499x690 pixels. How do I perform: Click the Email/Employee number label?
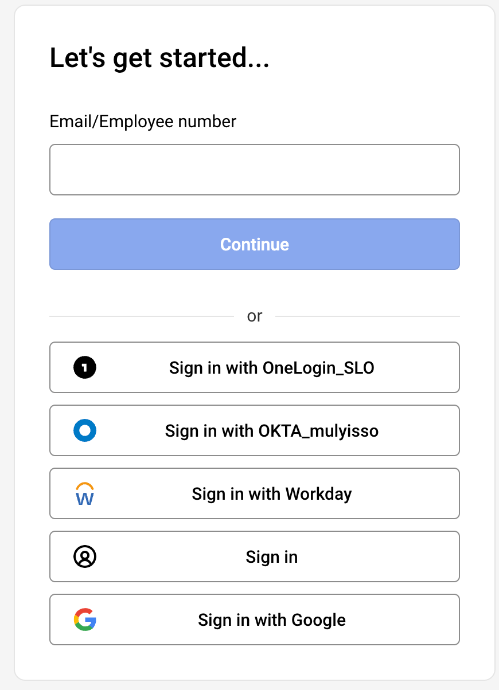click(x=143, y=121)
